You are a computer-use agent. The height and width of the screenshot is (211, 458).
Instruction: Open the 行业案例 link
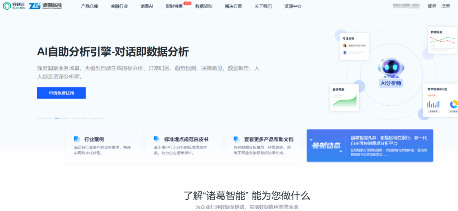pos(94,139)
